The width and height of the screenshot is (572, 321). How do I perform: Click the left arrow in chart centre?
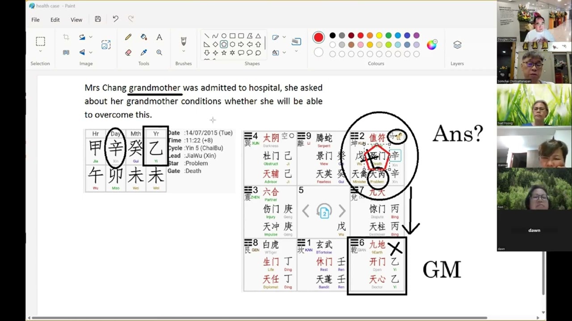click(306, 211)
